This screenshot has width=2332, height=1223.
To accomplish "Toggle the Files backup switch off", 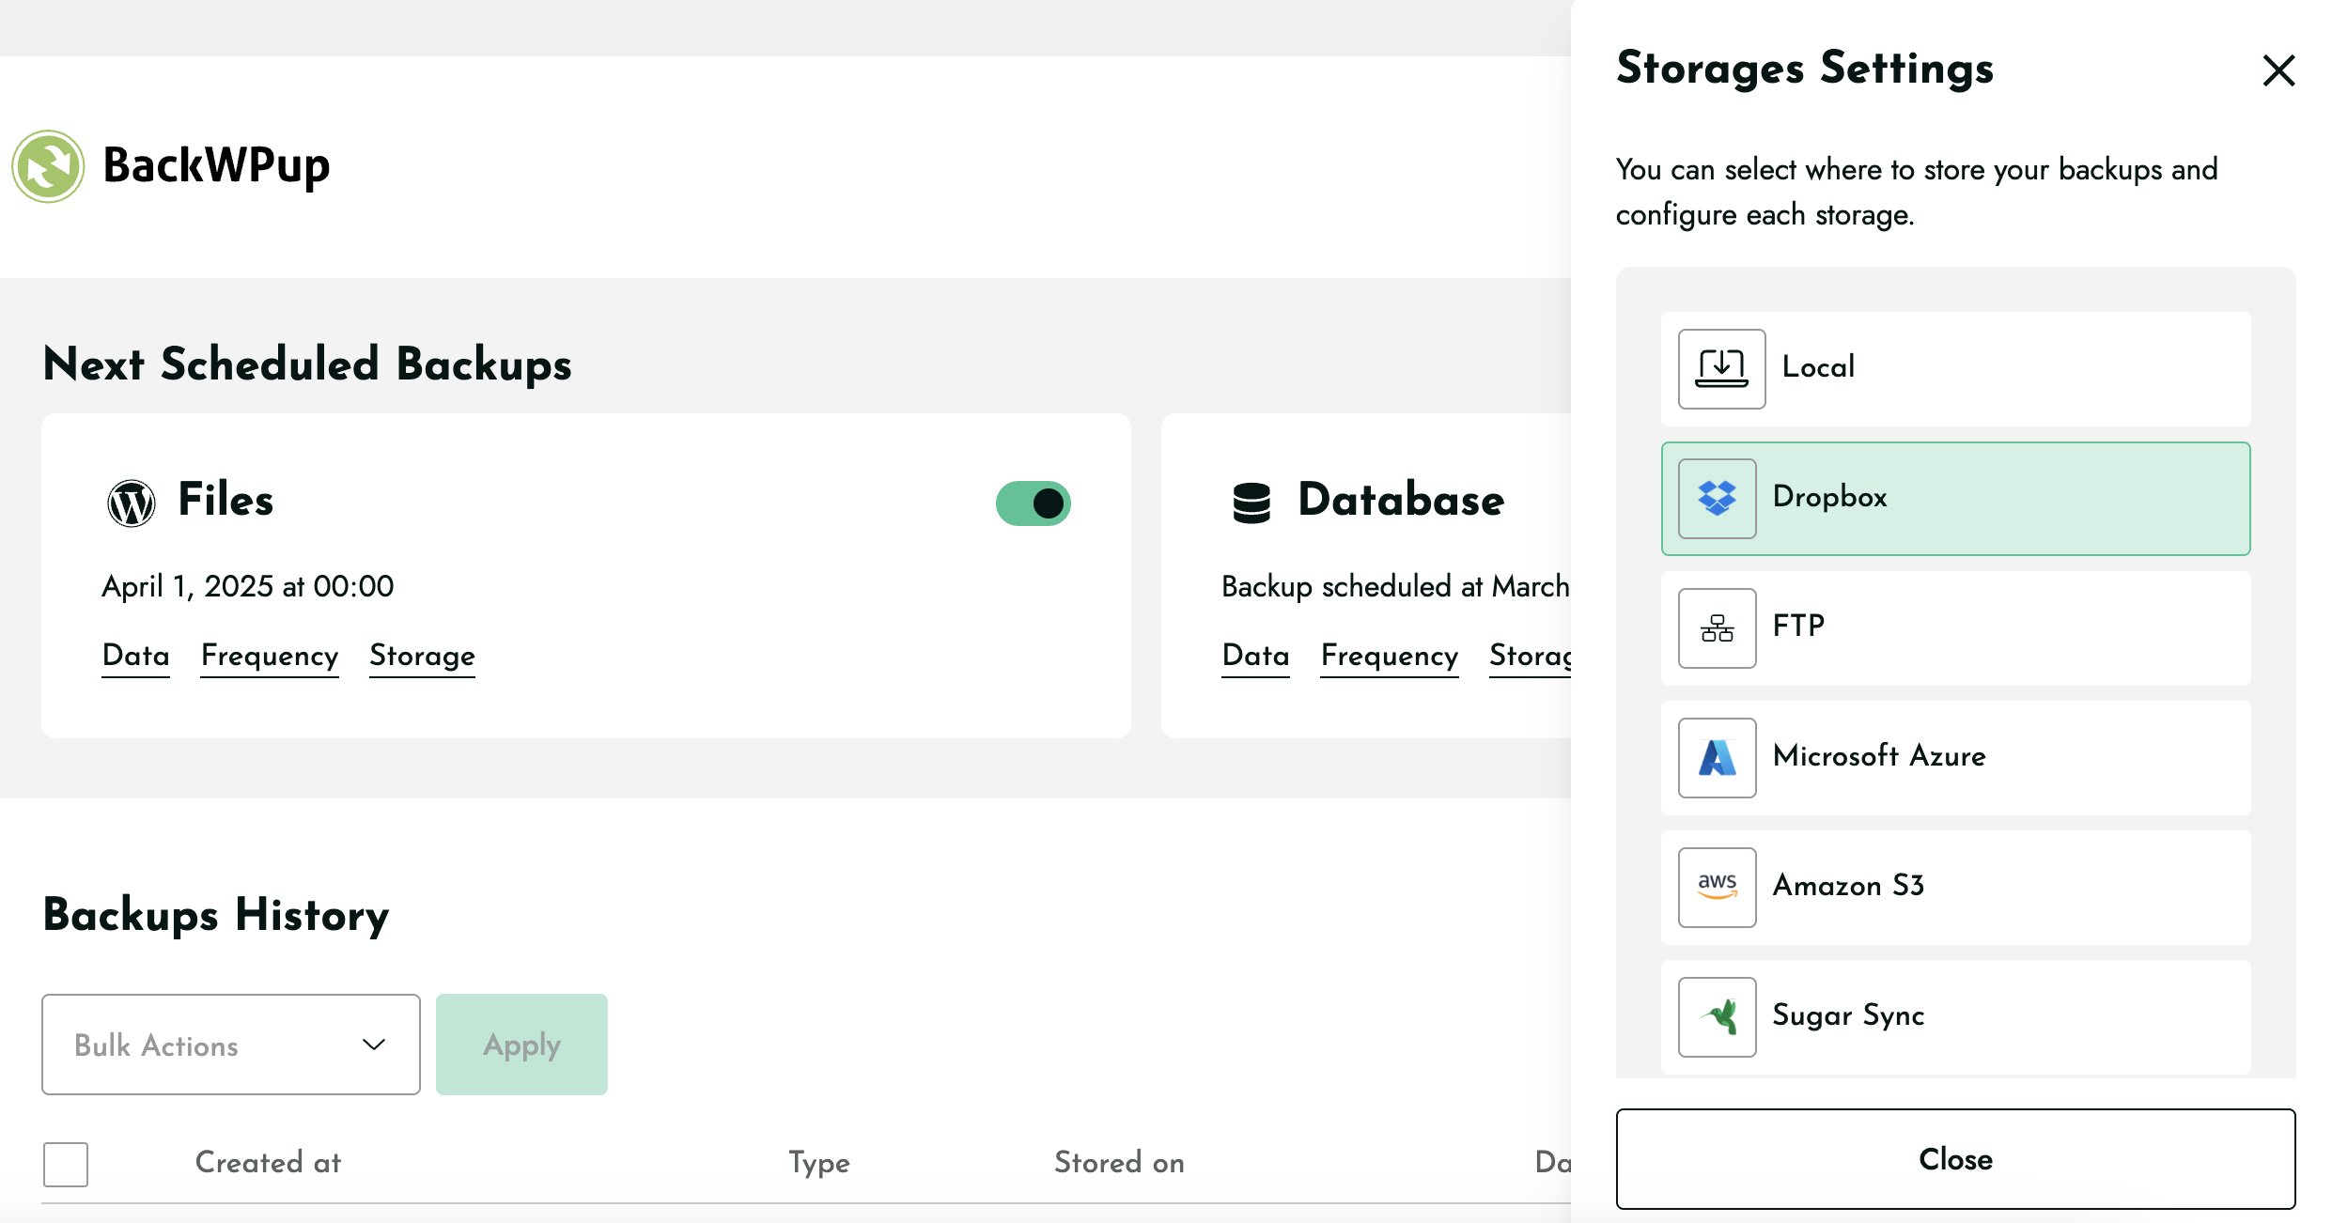I will [x=1034, y=503].
